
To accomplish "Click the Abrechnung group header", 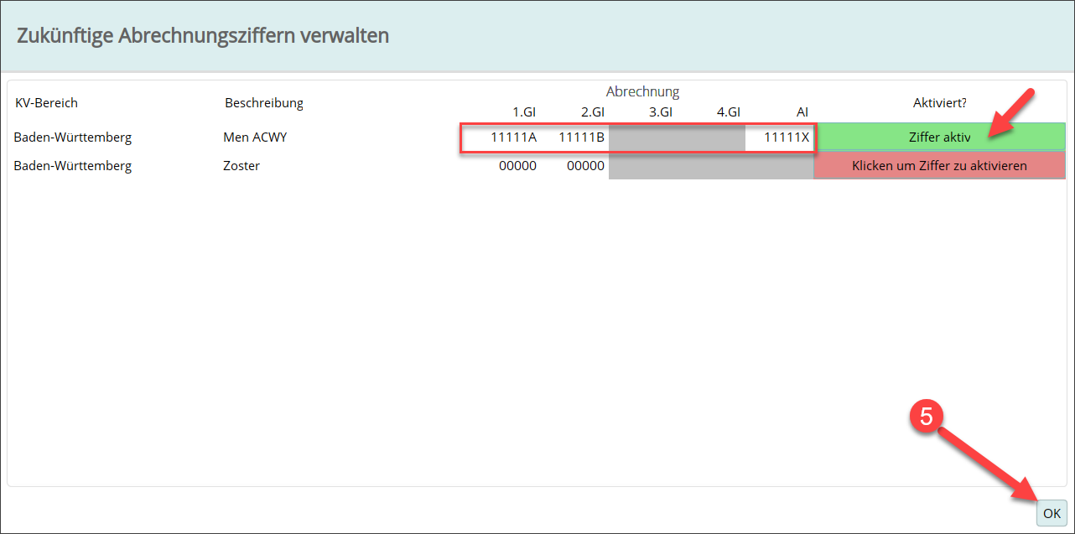I will (x=642, y=92).
